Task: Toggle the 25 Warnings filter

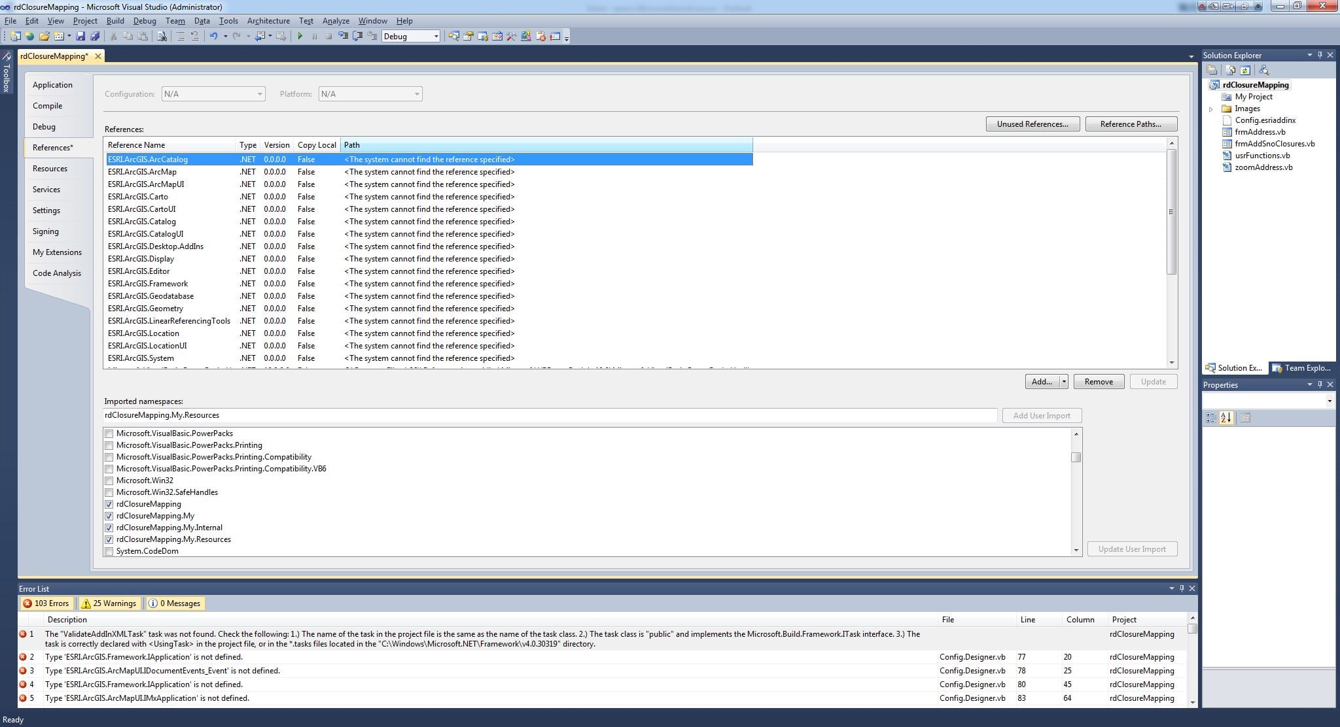Action: tap(110, 603)
